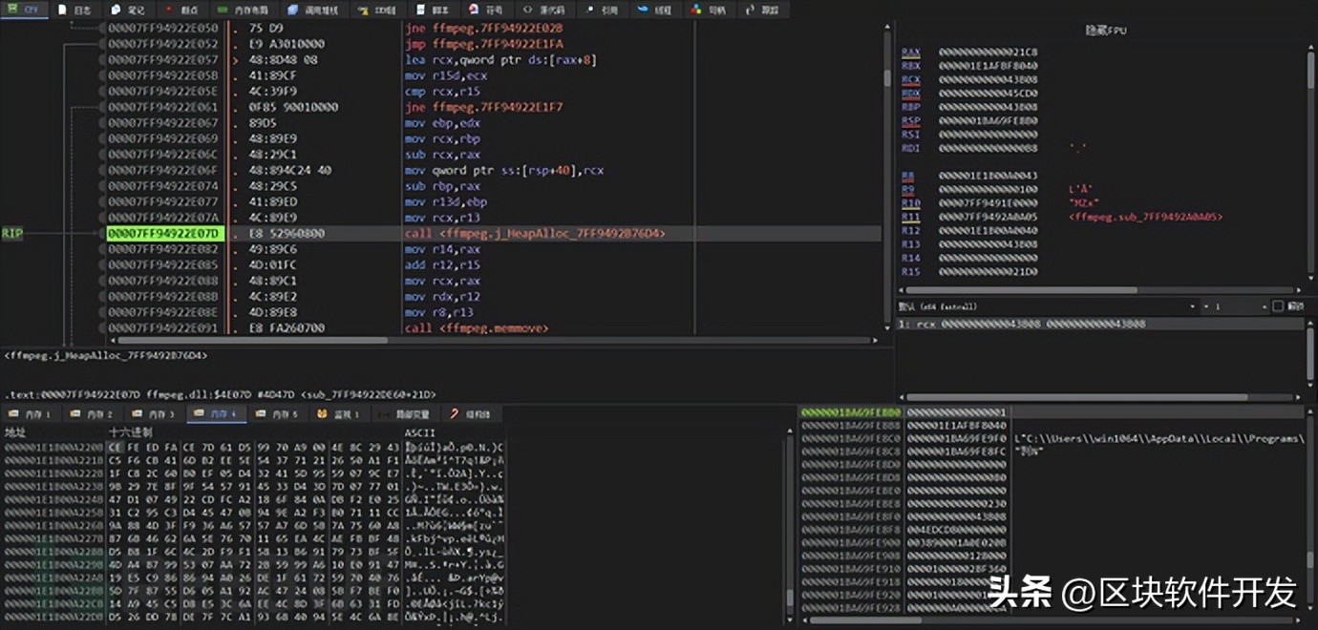Open the Watch 1 (监视 1) tab
The width and height of the screenshot is (1318, 630).
coord(338,414)
